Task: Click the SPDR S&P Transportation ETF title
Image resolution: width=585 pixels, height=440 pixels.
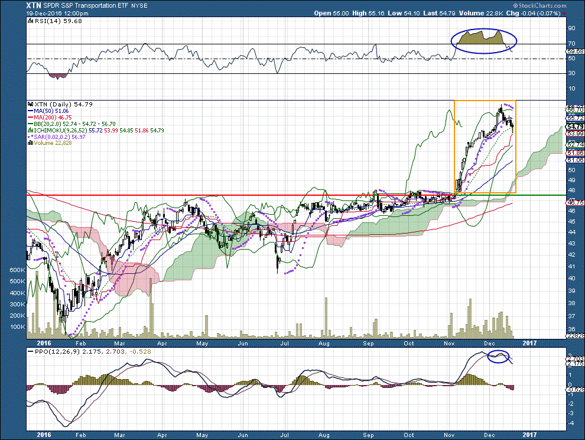Action: click(86, 5)
